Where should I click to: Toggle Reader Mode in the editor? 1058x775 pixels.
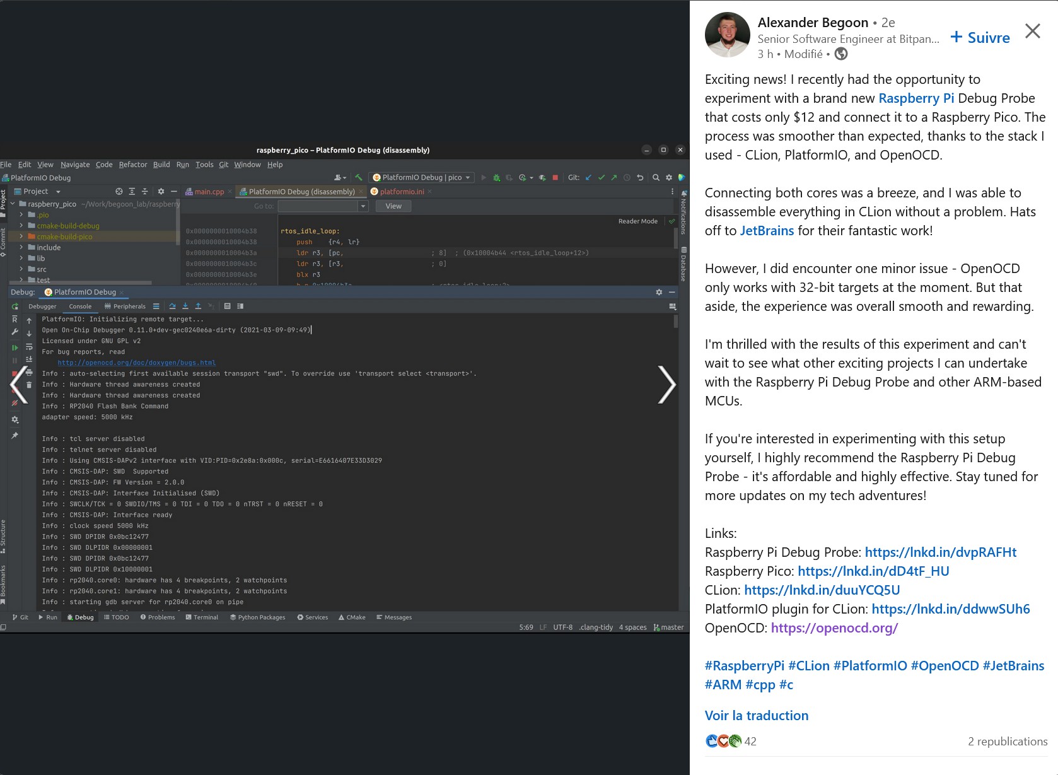click(638, 221)
